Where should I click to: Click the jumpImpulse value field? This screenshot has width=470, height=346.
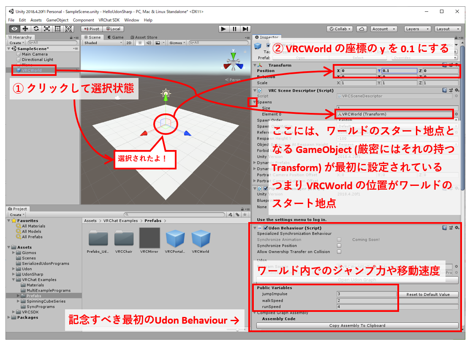367,294
